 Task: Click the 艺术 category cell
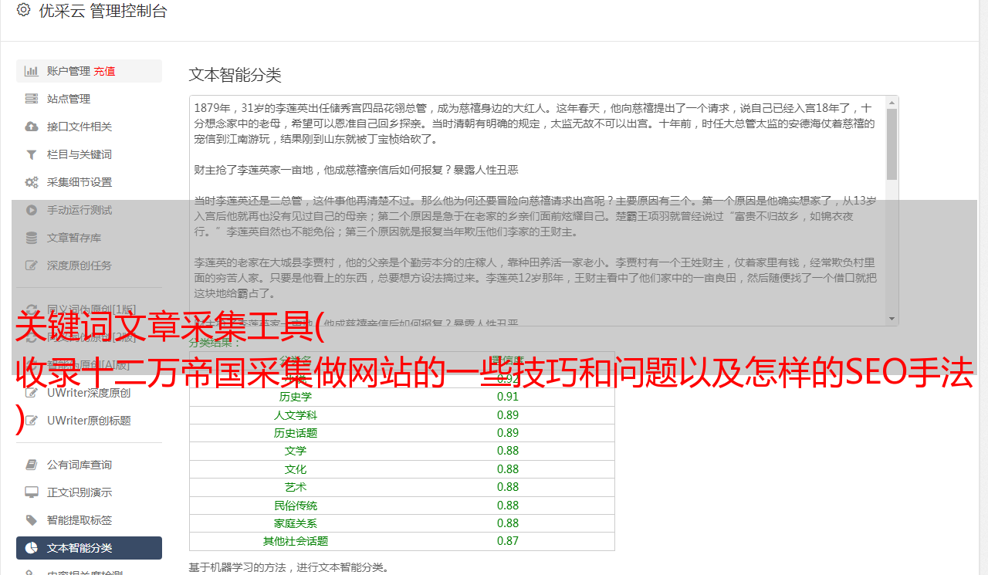tap(296, 487)
